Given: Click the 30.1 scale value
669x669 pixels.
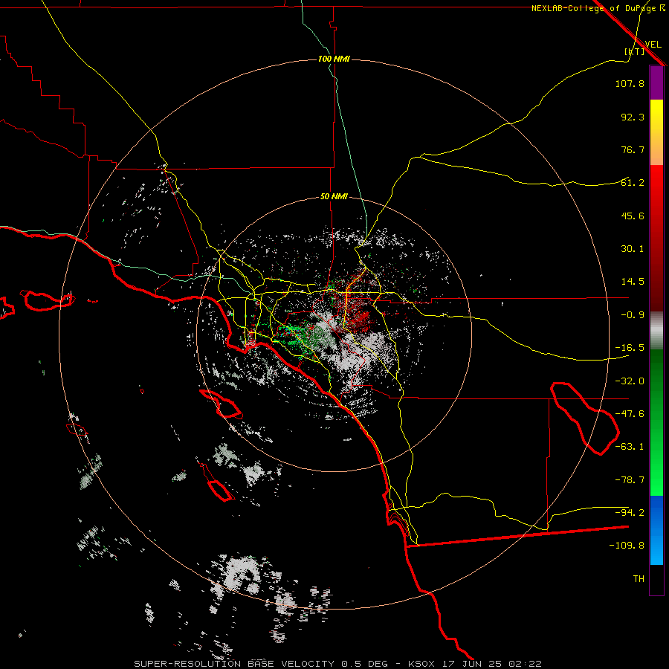Looking at the screenshot, I should click(633, 249).
